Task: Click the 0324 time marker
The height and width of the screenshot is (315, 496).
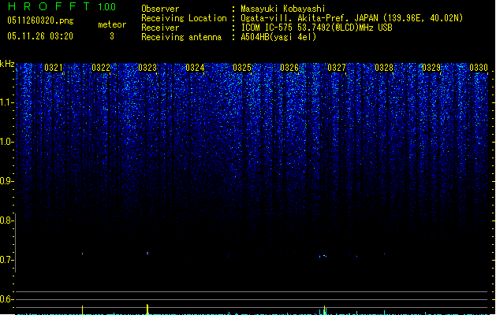Action: (195, 68)
